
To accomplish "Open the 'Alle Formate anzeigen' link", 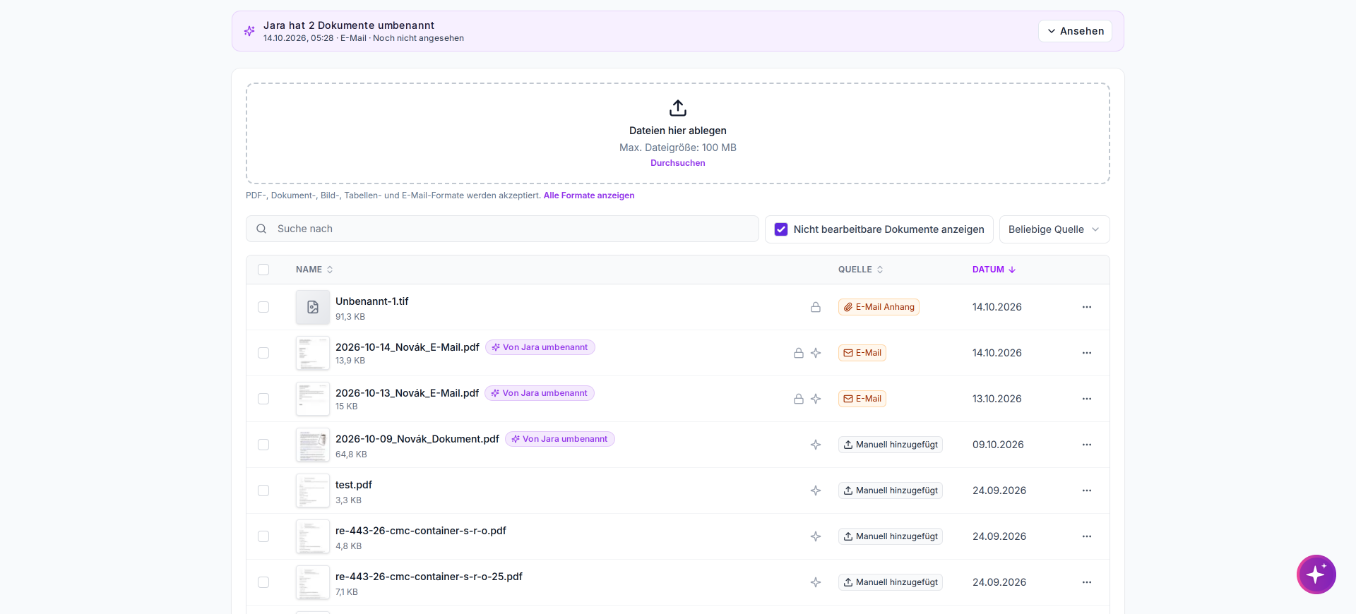I will (x=589, y=195).
